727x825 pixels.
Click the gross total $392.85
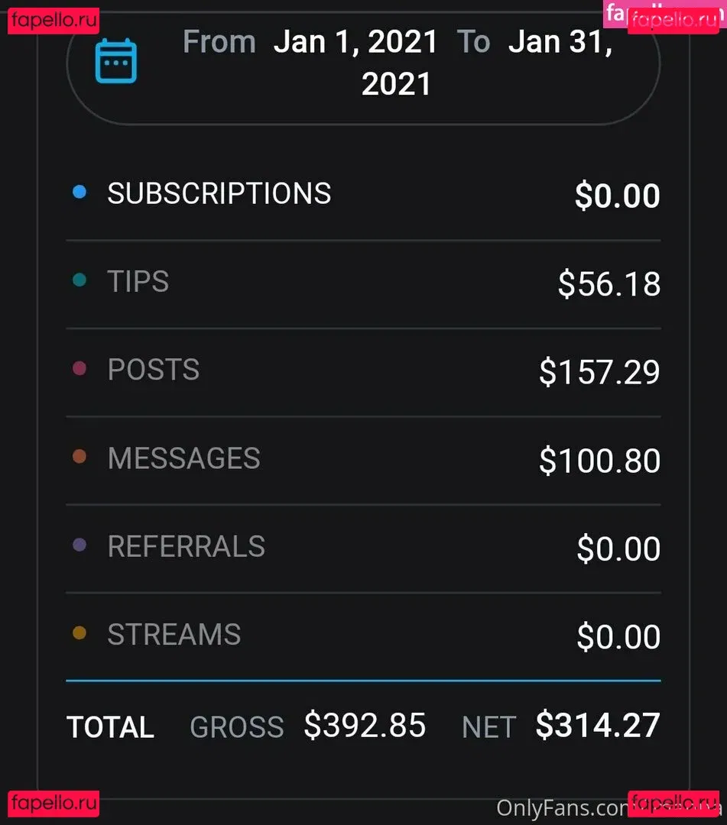point(365,725)
